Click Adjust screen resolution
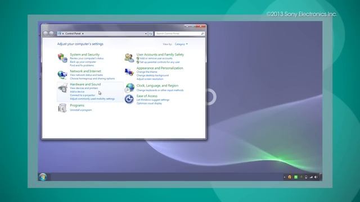 pos(150,79)
